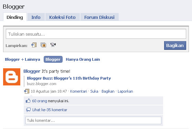Open the Koleksi Foto tab

point(62,17)
